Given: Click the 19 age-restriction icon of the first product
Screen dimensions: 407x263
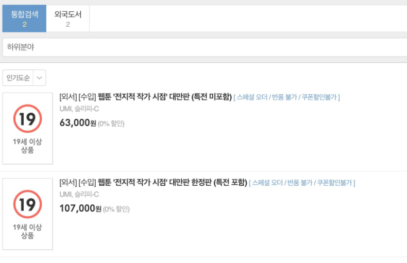Looking at the screenshot, I should tap(27, 119).
